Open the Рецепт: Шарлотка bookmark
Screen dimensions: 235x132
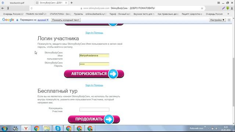[x=192, y=14]
